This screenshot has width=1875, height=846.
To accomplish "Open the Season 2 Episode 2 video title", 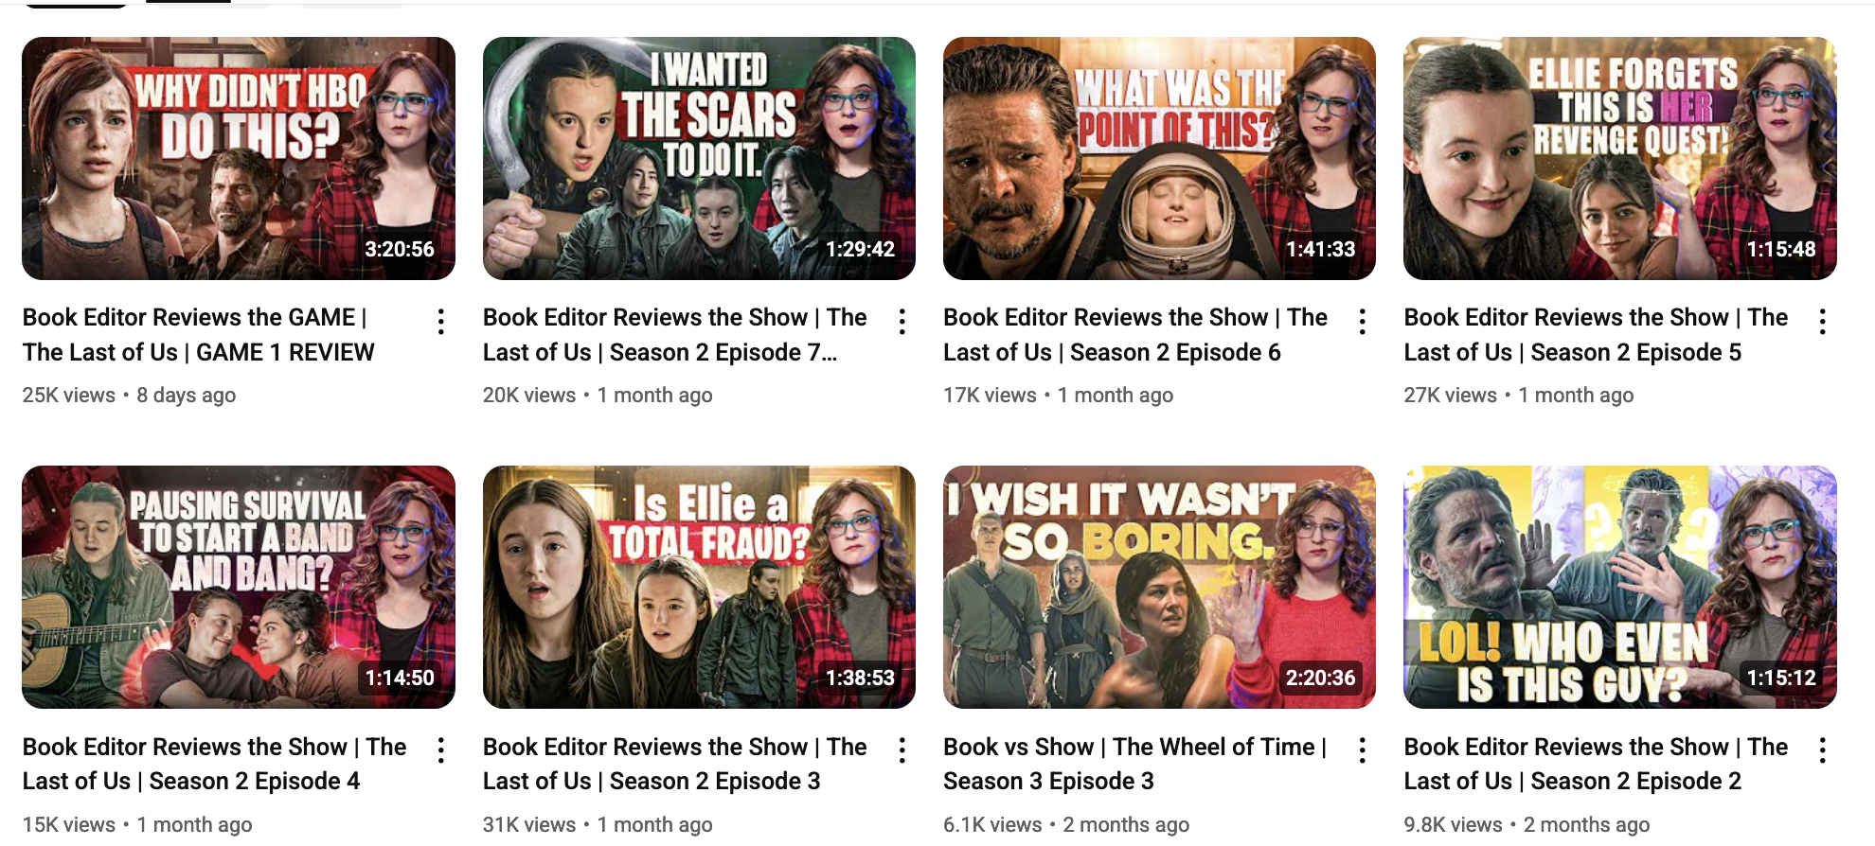I will (1597, 764).
